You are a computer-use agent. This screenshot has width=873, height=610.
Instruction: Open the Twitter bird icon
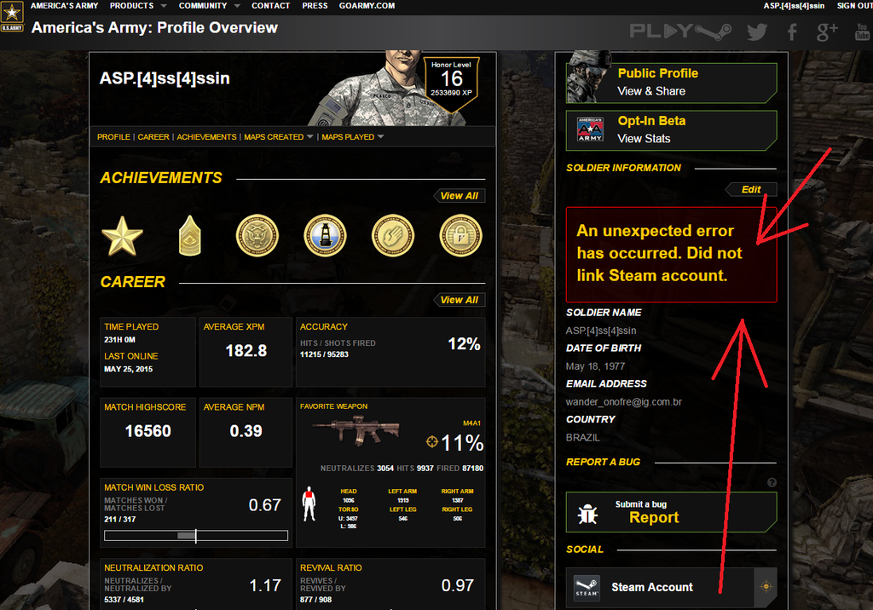pyautogui.click(x=757, y=32)
